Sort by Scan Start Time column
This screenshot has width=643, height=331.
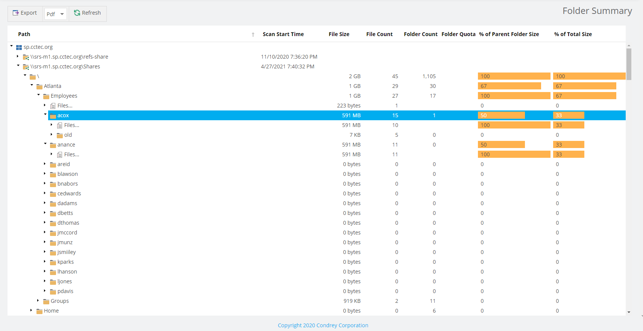click(x=283, y=34)
